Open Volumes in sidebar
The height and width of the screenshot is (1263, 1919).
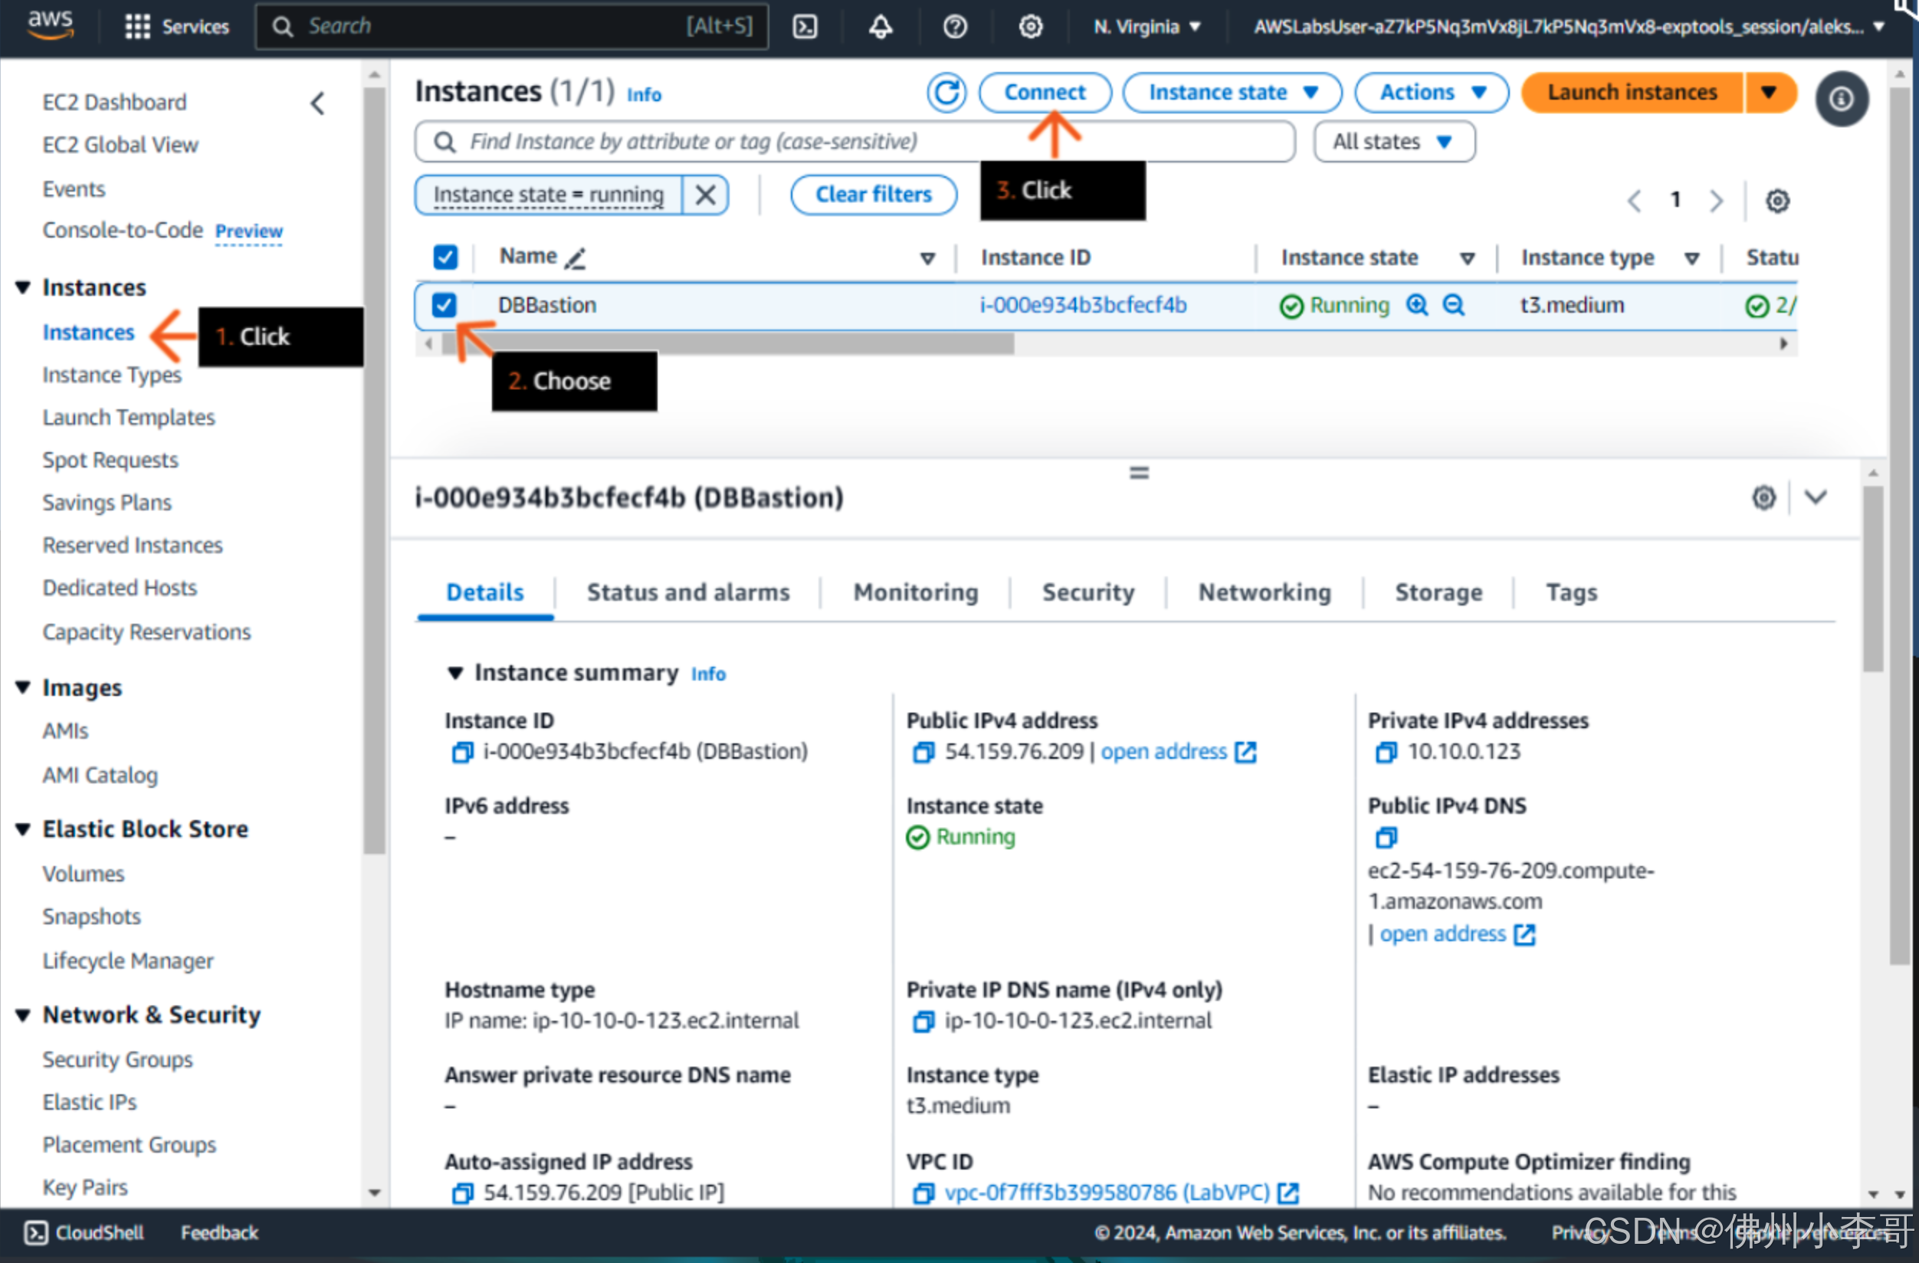pos(83,874)
